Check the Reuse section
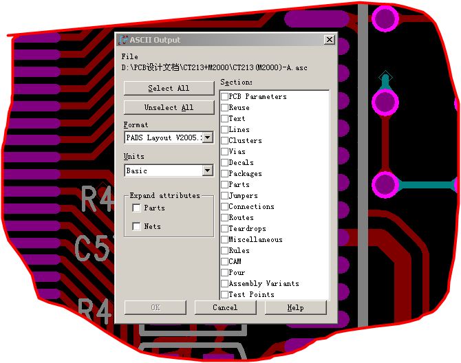Screen dimensions: 461x363 224,107
